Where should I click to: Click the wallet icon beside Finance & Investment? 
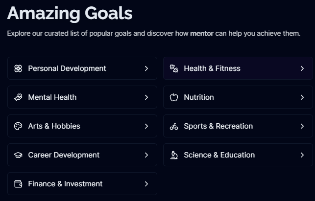[18, 184]
